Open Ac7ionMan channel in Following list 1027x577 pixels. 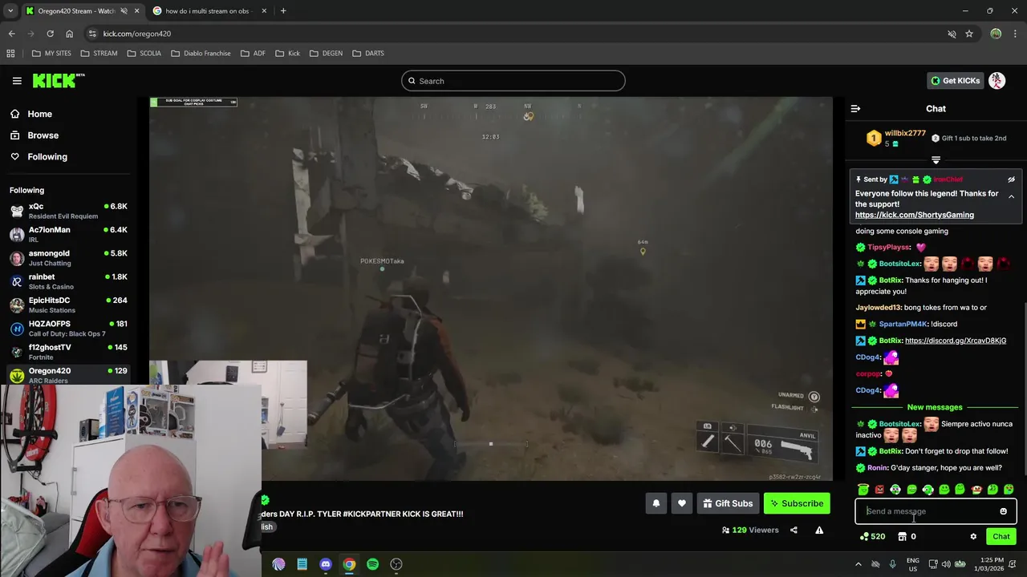(68, 234)
